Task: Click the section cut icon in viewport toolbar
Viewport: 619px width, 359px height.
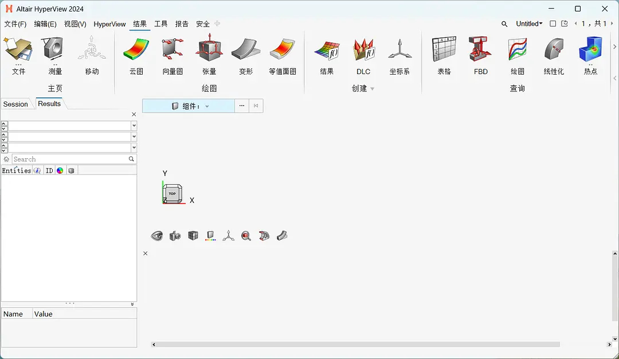Action: click(282, 236)
